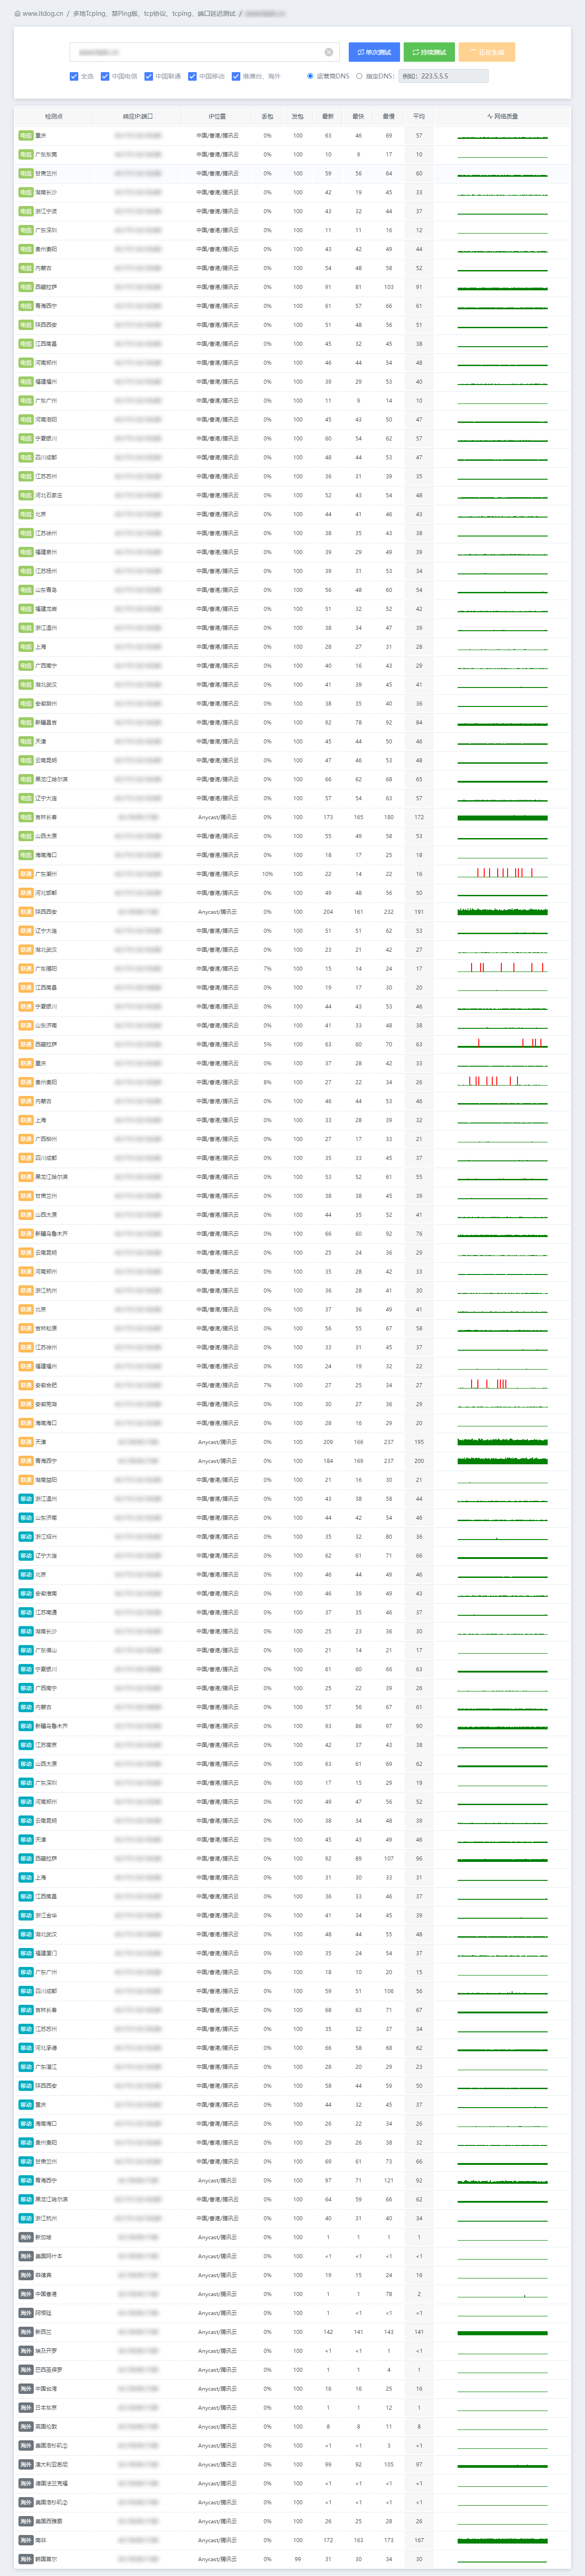Click the 移动 重庆 row name
The image size is (585, 2576).
(x=41, y=2104)
